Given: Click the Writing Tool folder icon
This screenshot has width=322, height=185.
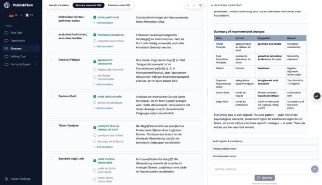Looking at the screenshot, I should coord(6,56).
